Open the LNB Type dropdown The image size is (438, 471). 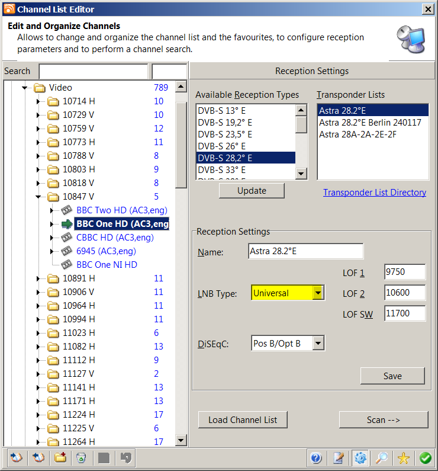pos(318,293)
